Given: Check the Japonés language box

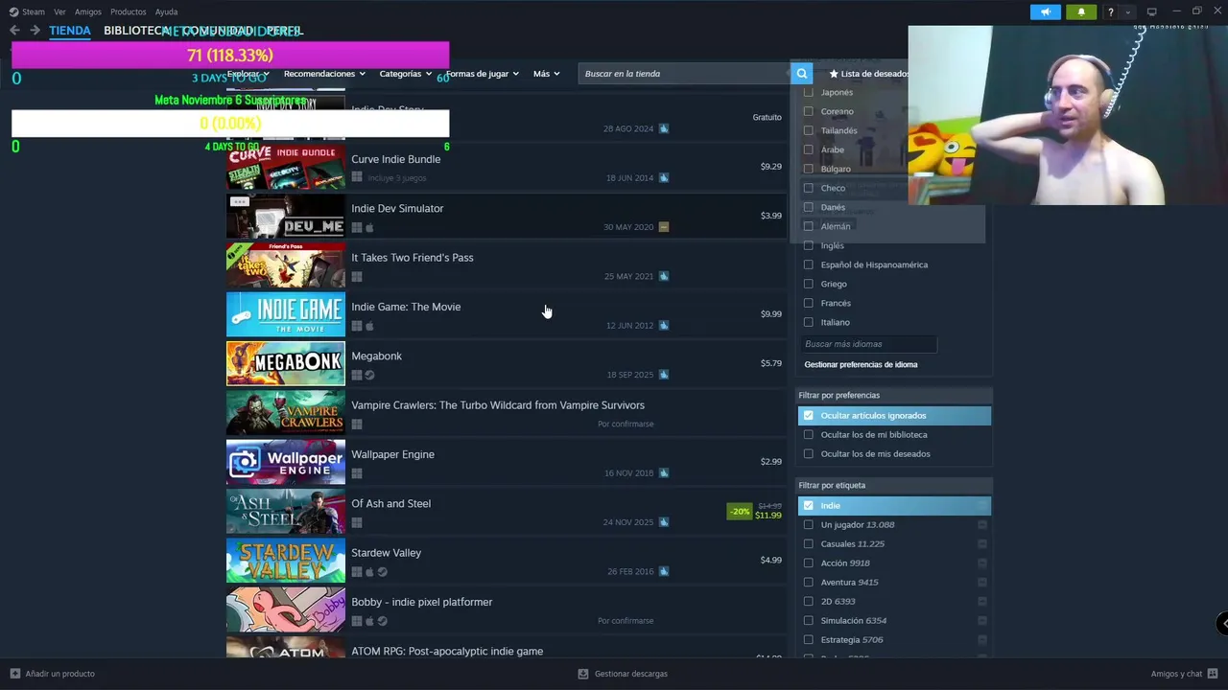Looking at the screenshot, I should tap(808, 92).
